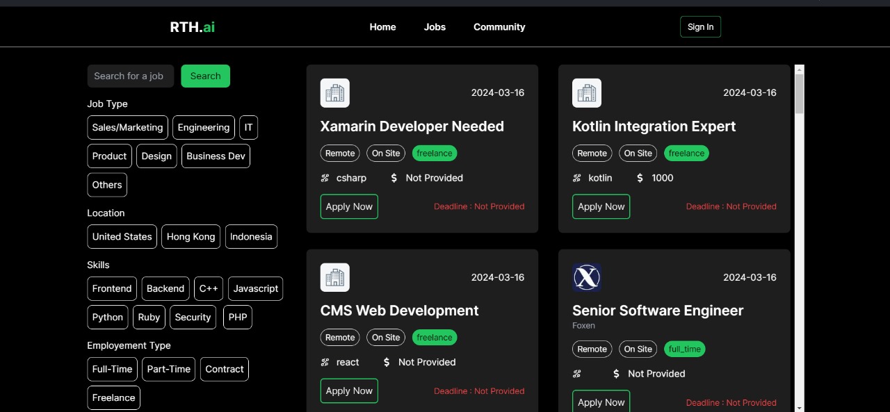This screenshot has width=890, height=412.
Task: Click the Xamarin Developer Needed company building icon
Action: pos(334,93)
